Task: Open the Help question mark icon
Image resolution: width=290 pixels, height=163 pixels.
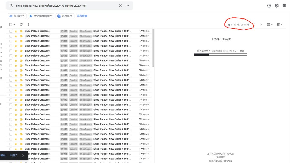Action: pos(269,6)
